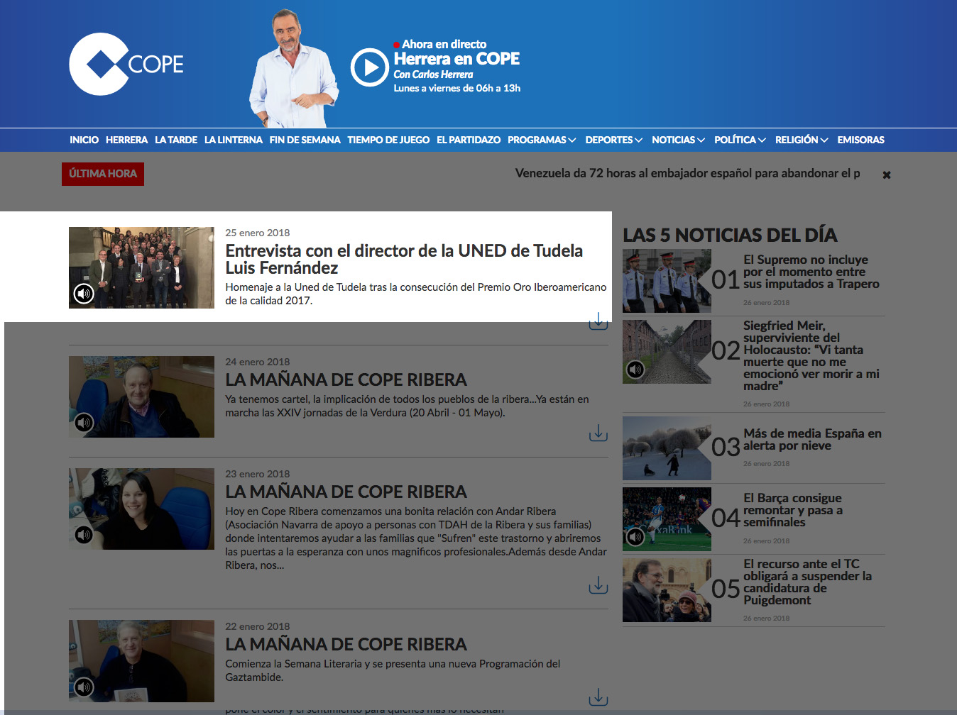This screenshot has width=957, height=715.
Task: Click the 'Comienza la Semana Literaria' description
Action: tap(393, 670)
